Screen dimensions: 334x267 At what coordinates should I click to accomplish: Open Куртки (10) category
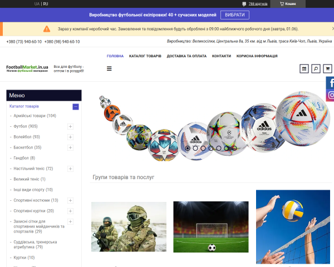click(x=24, y=258)
